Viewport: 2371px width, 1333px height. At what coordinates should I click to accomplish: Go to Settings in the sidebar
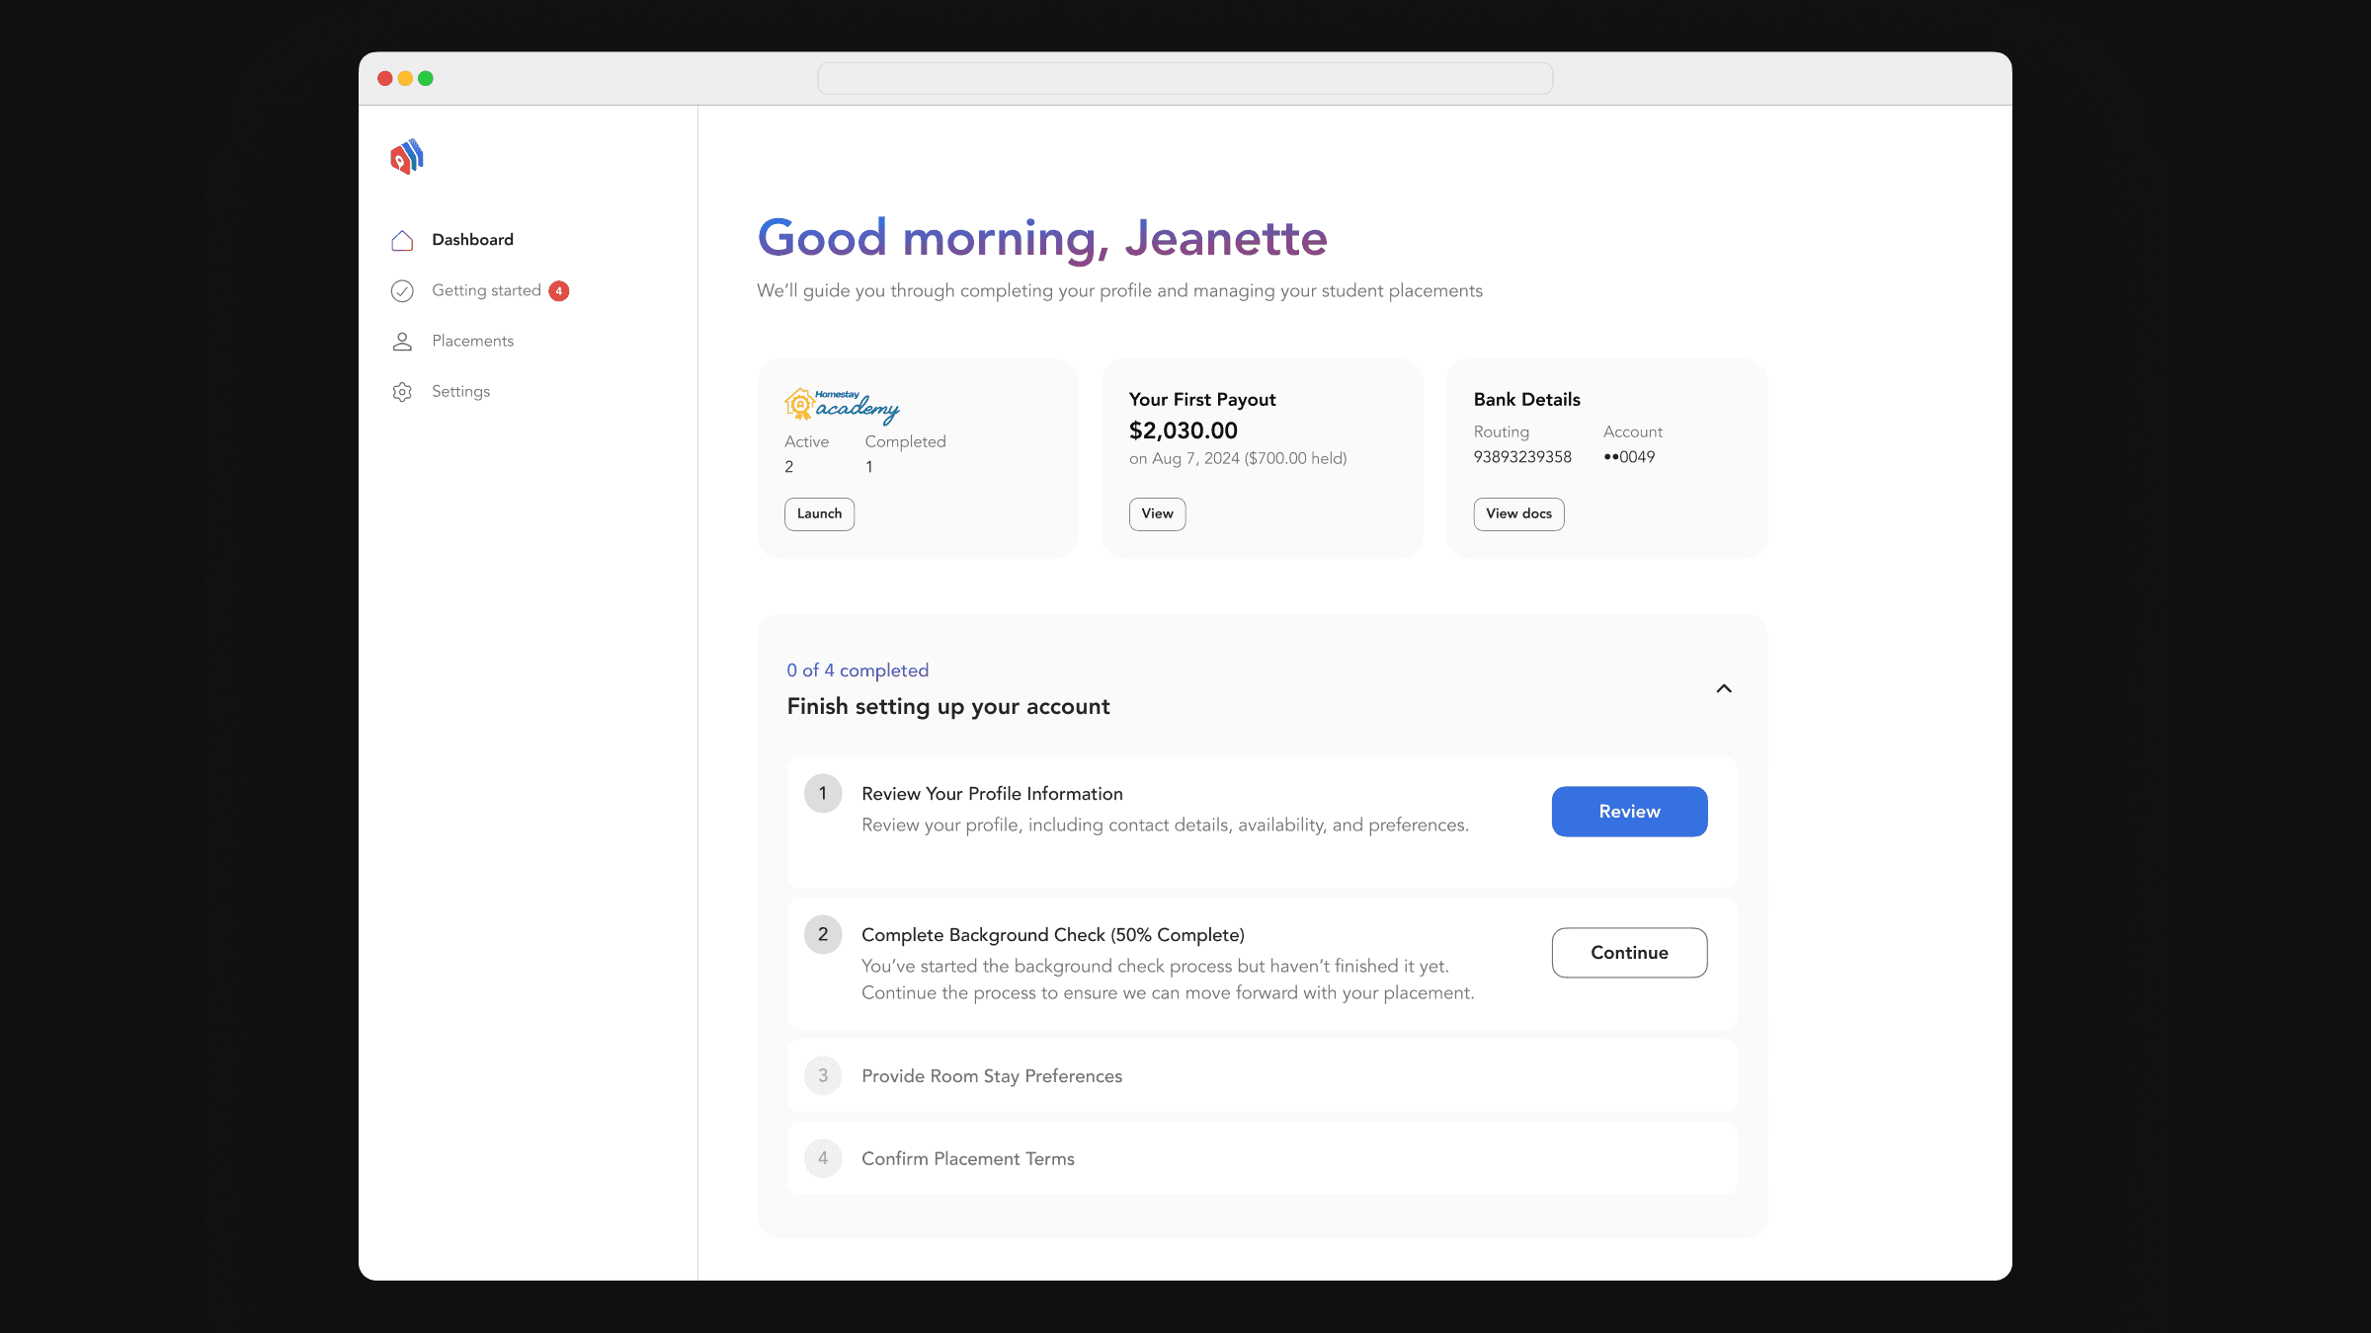tap(460, 391)
